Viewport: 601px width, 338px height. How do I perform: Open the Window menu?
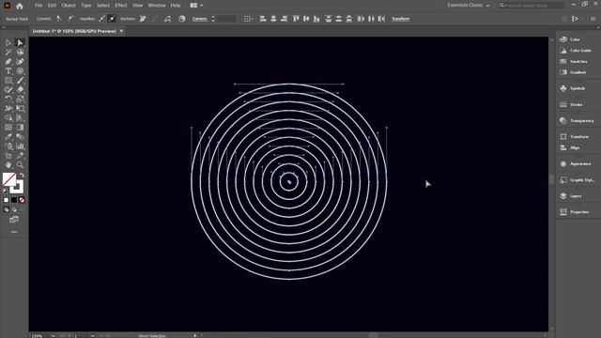157,6
